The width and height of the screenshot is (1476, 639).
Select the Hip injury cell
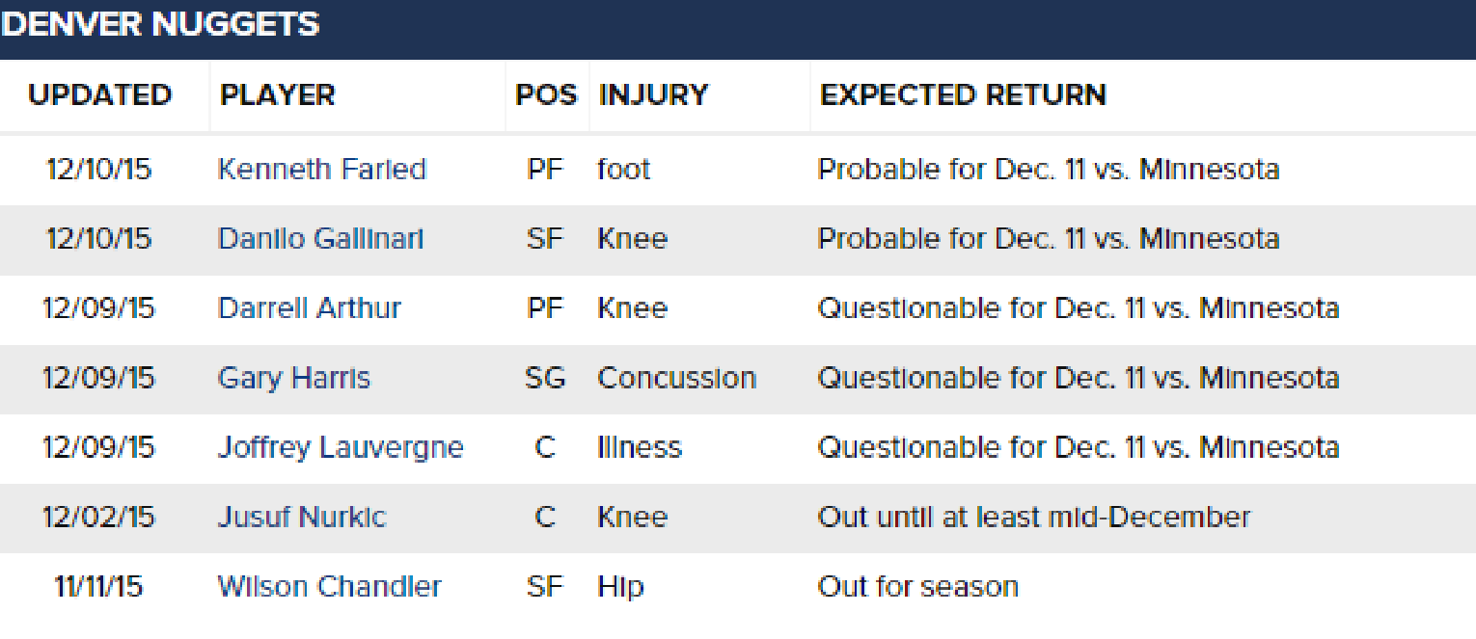point(620,587)
